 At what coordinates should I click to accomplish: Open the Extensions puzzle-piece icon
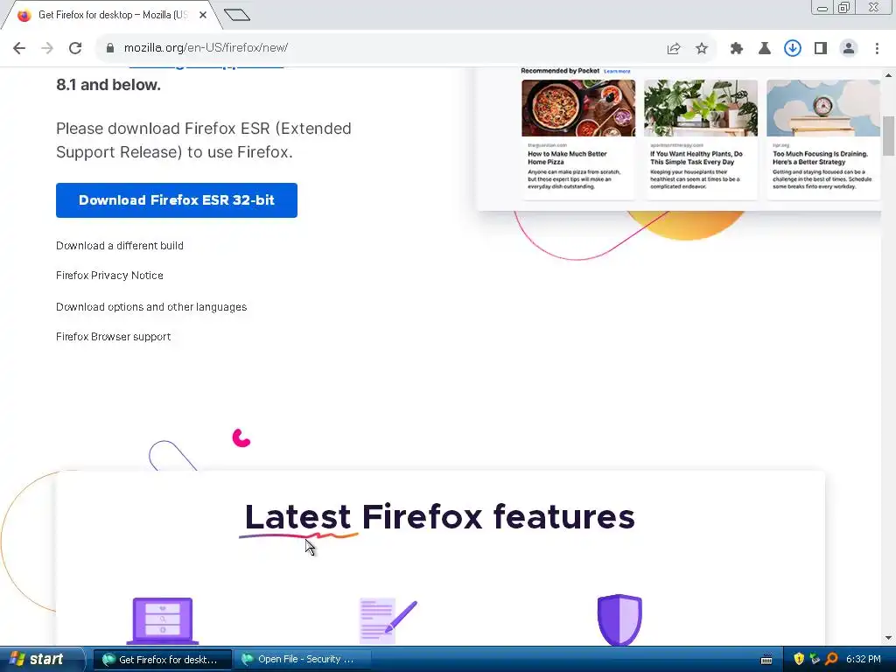coord(737,49)
